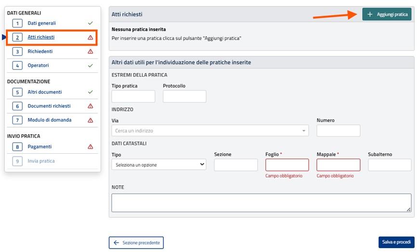This screenshot has height=252, width=420.
Task: Open the Tipo cadastral dropdown
Action: click(x=158, y=165)
